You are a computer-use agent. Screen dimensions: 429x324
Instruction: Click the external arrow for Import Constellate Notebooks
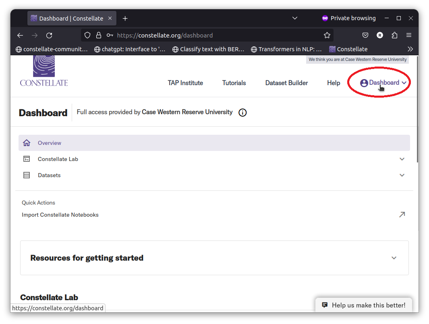point(402,215)
